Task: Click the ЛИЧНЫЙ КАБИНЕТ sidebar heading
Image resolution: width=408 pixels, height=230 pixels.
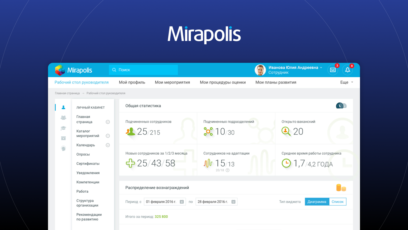Action: coord(90,108)
